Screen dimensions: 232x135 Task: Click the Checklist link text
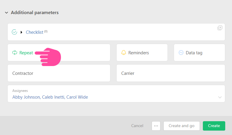(x=34, y=32)
